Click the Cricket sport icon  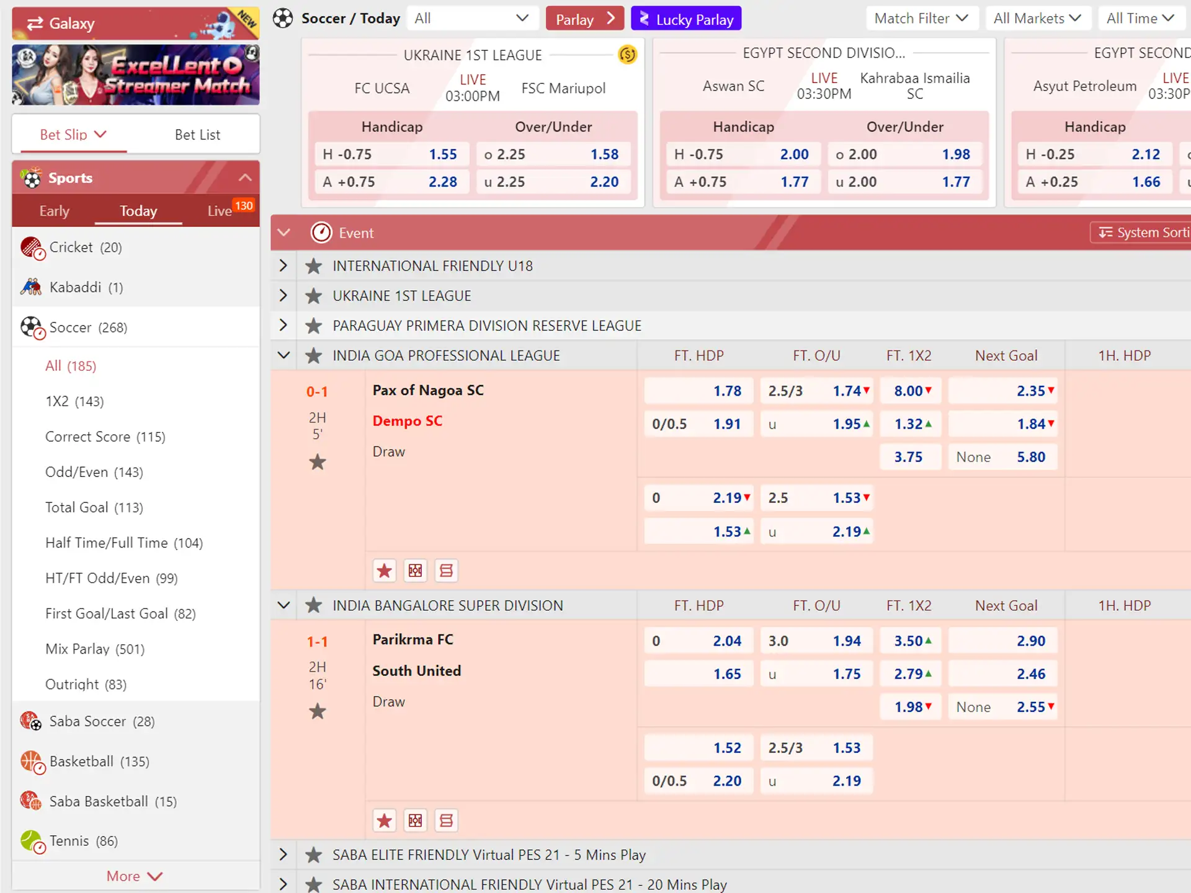(32, 248)
